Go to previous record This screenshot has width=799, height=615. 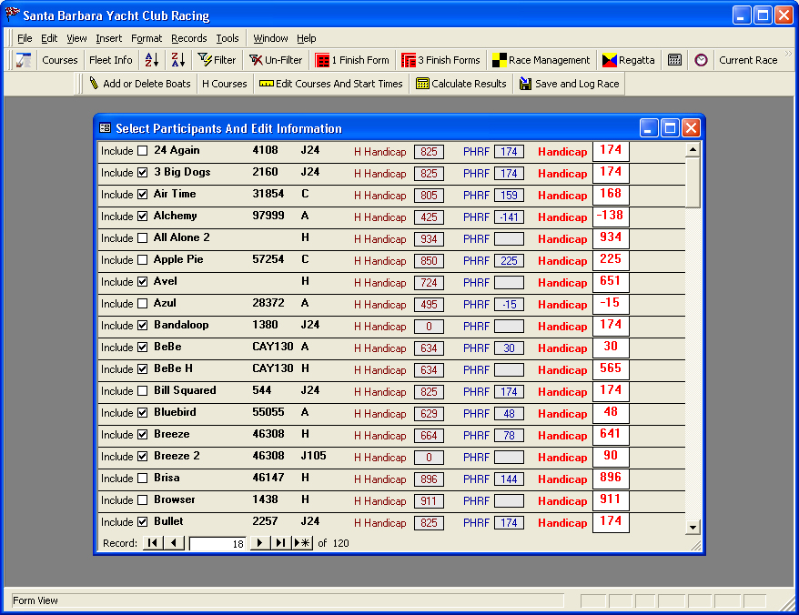pyautogui.click(x=174, y=543)
